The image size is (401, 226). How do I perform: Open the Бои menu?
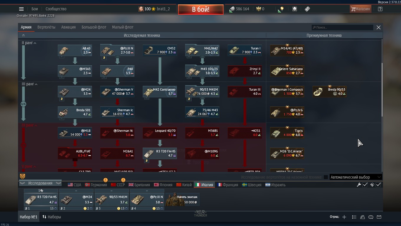tap(35, 9)
